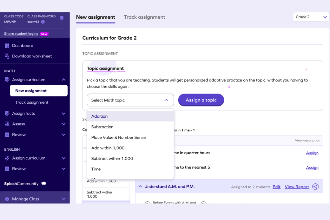Copy class credentials using the clipboard icon
The image size is (330, 220).
point(62,18)
